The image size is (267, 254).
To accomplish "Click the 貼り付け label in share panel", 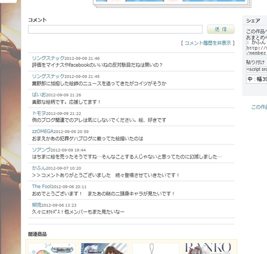I will (x=256, y=62).
